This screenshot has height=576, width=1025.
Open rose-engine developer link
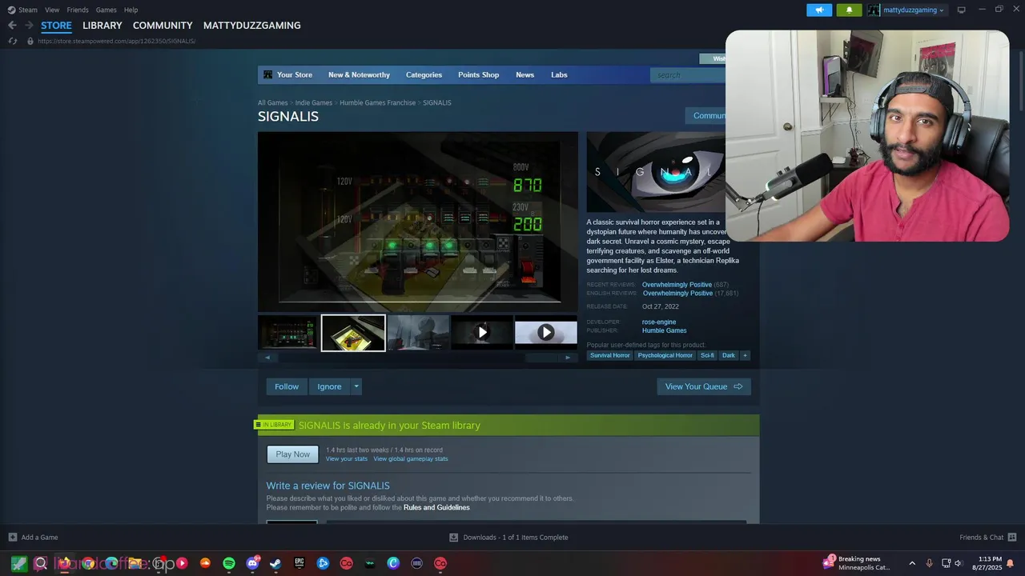point(659,322)
